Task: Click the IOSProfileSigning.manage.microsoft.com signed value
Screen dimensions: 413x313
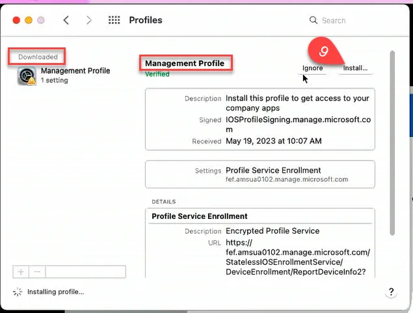Action: (x=298, y=125)
